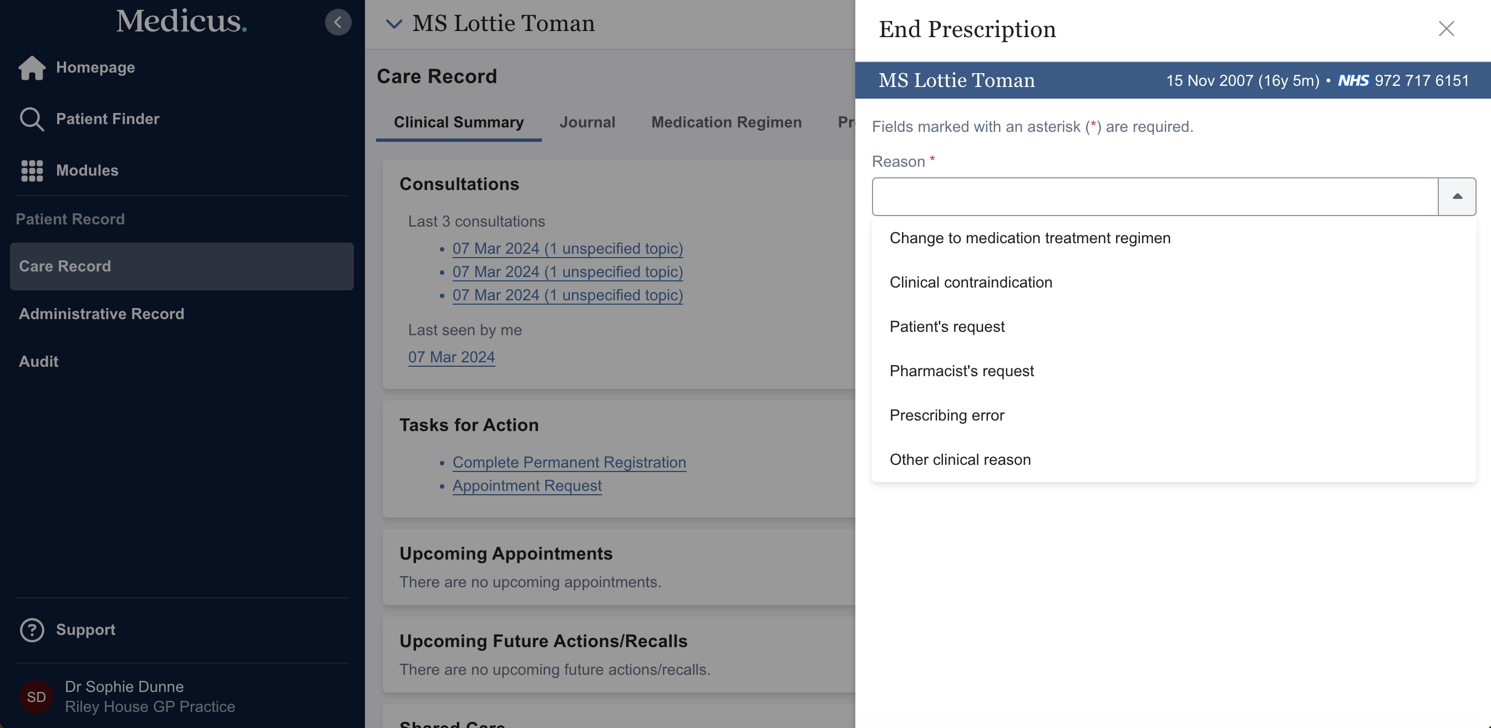Screen dimensions: 1491x728
Task: Collapse the Reason dropdown arrow
Action: point(1457,197)
